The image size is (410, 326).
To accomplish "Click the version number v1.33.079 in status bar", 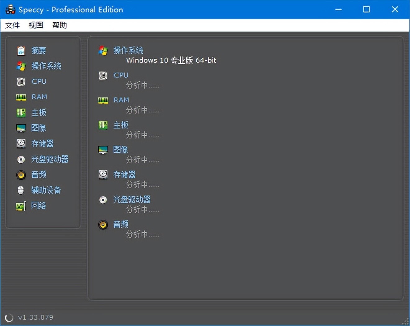I will click(x=35, y=317).
